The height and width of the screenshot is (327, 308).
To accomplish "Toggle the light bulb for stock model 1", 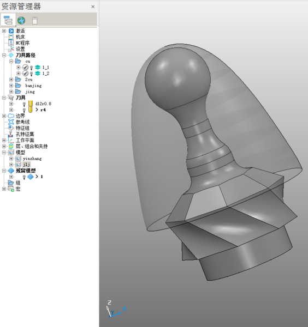I will coord(24,177).
